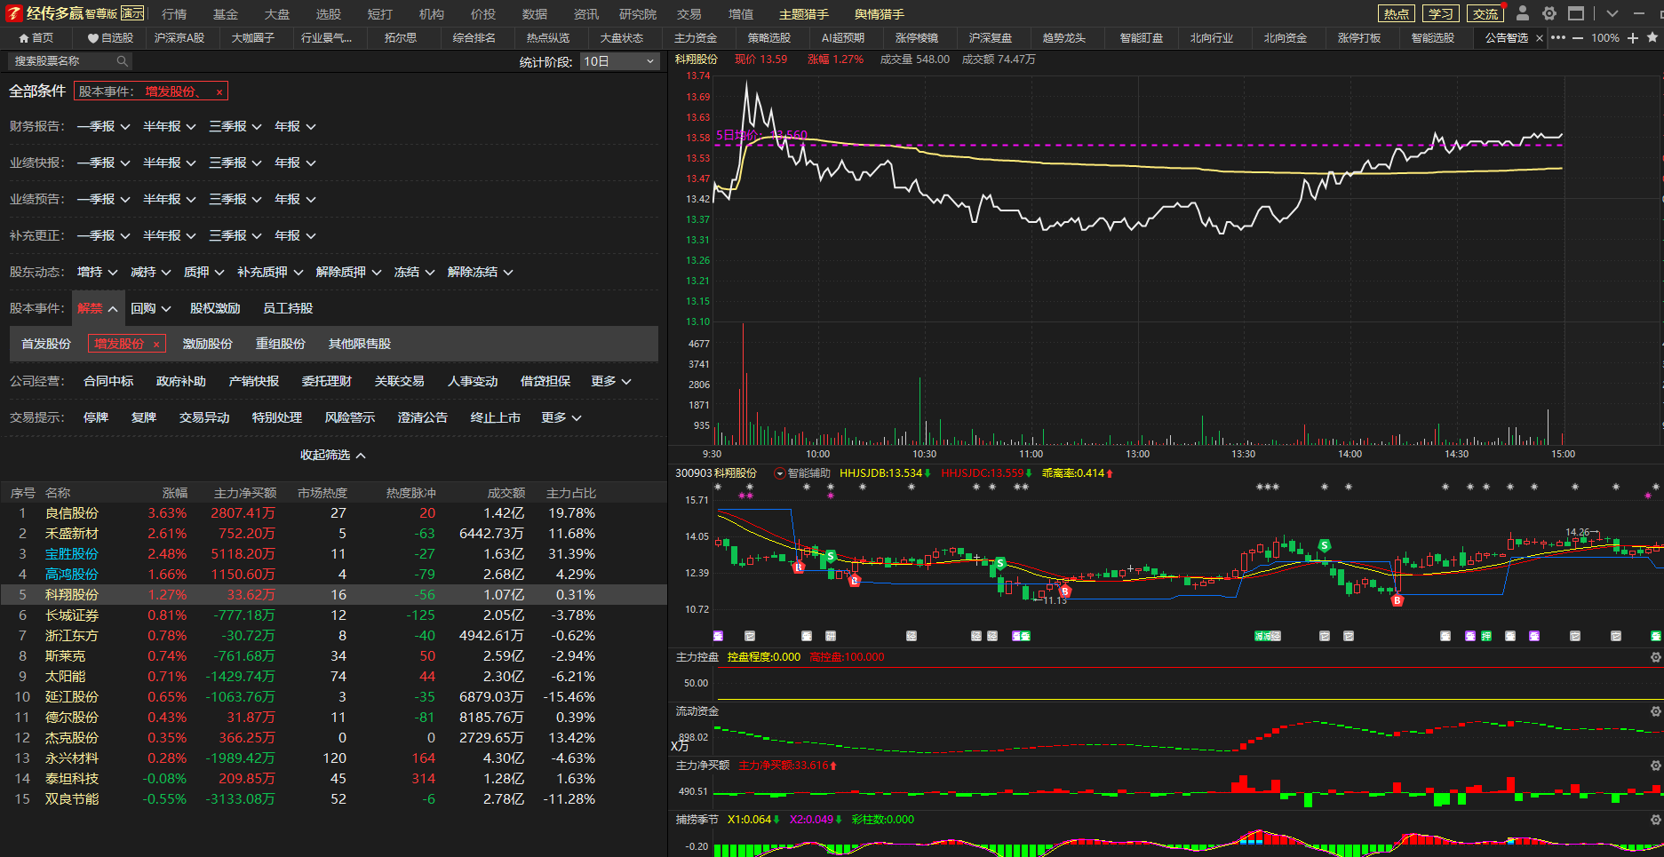Screen dimensions: 1664x857
Task: Open 捕捞季节 indicator settings gear
Action: click(1655, 820)
